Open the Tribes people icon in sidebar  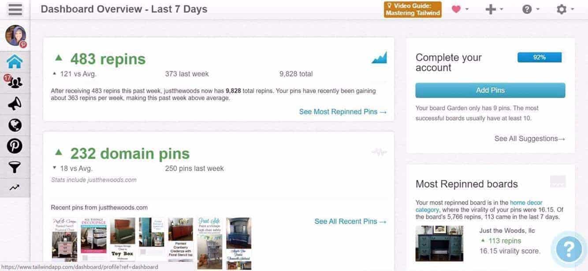(15, 82)
